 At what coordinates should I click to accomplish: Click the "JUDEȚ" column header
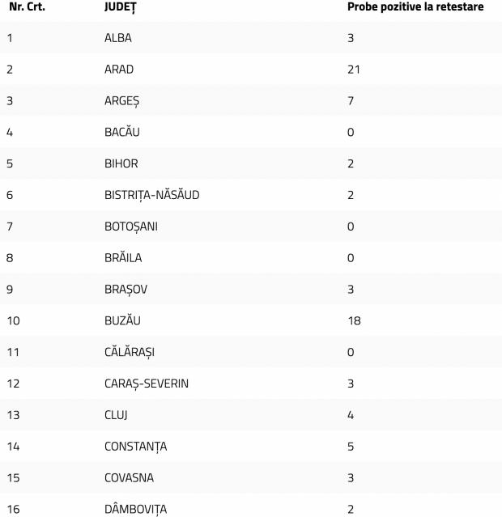[121, 6]
